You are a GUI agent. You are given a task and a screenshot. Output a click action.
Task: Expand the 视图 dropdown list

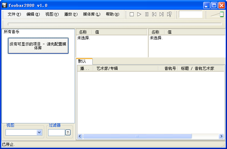tap(39, 132)
